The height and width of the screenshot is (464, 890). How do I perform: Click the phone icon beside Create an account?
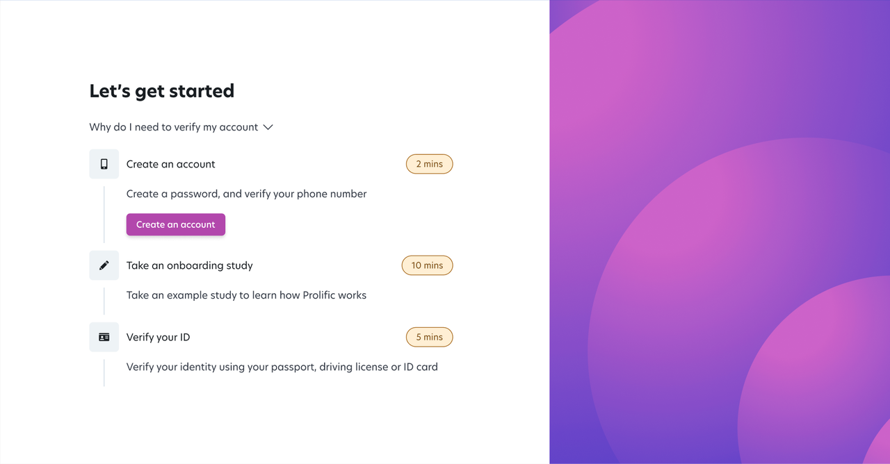[x=104, y=164]
